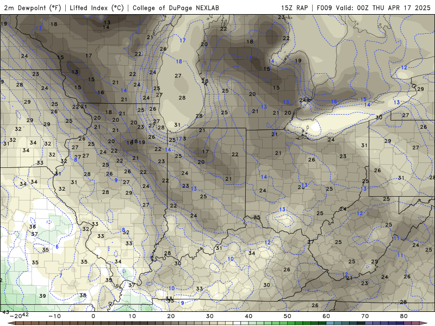Click the 70 tick label on the color scale

coord(365,316)
